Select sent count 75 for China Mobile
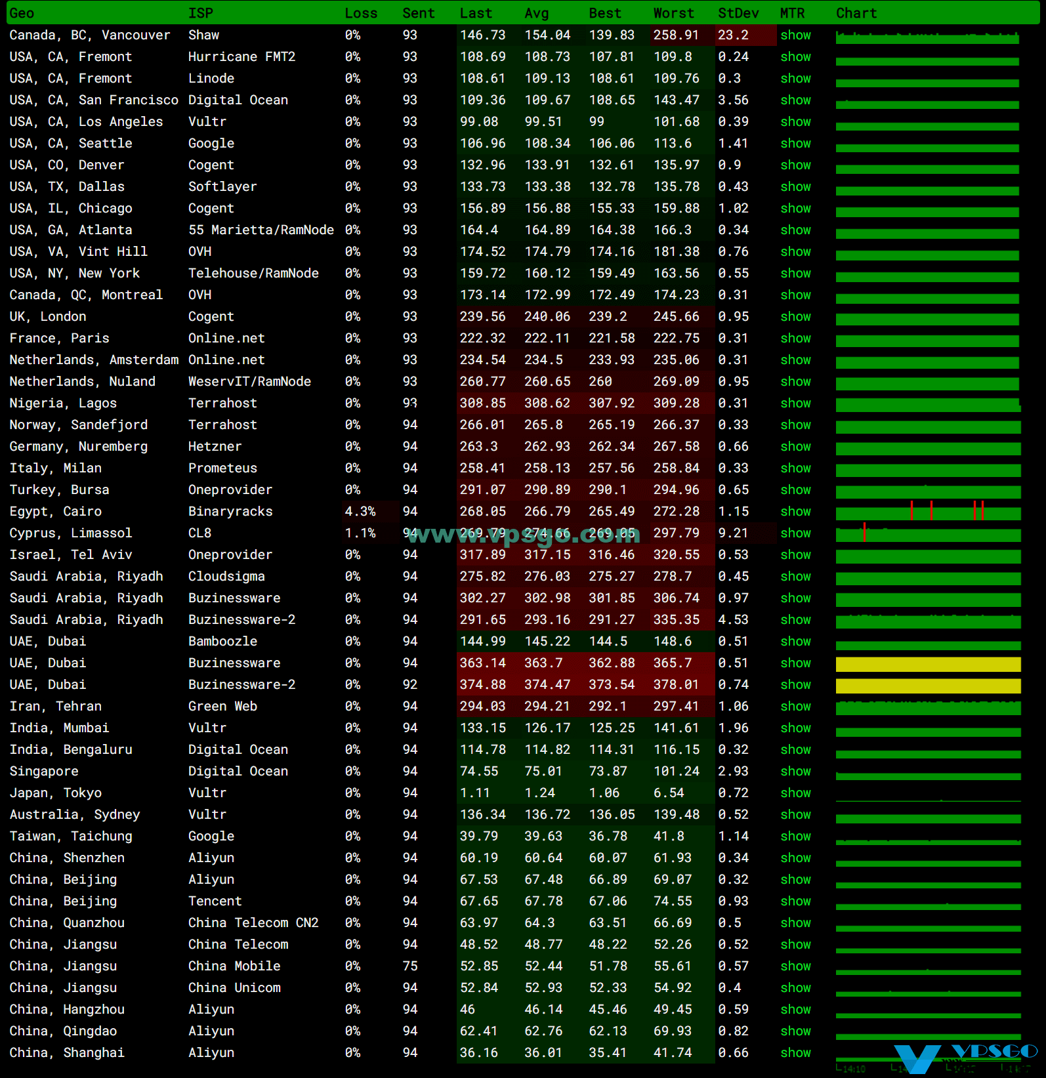The height and width of the screenshot is (1078, 1046). point(410,966)
